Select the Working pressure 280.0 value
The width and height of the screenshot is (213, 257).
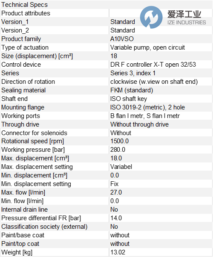click(x=118, y=150)
